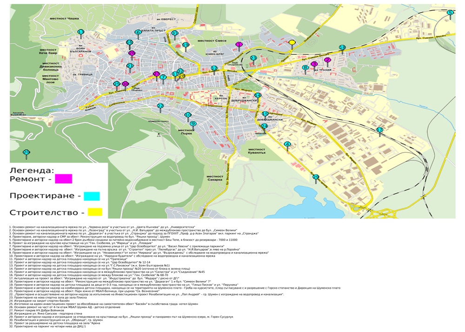This screenshot has width=465, height=332.
Task: Click the yellow Строителство legend swatch
Action: (93, 212)
